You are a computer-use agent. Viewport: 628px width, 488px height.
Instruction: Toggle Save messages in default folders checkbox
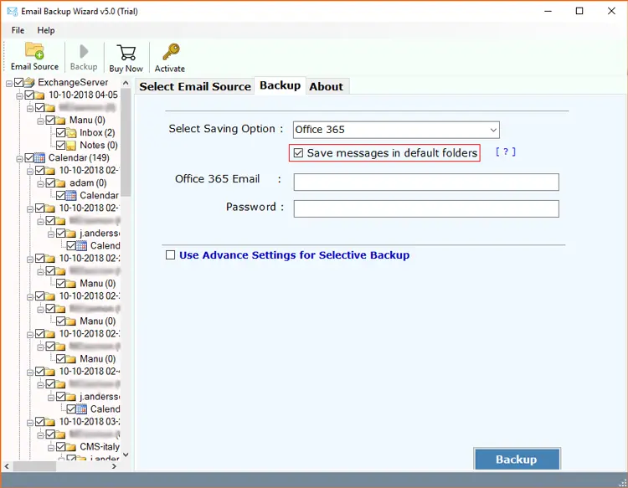coord(298,153)
